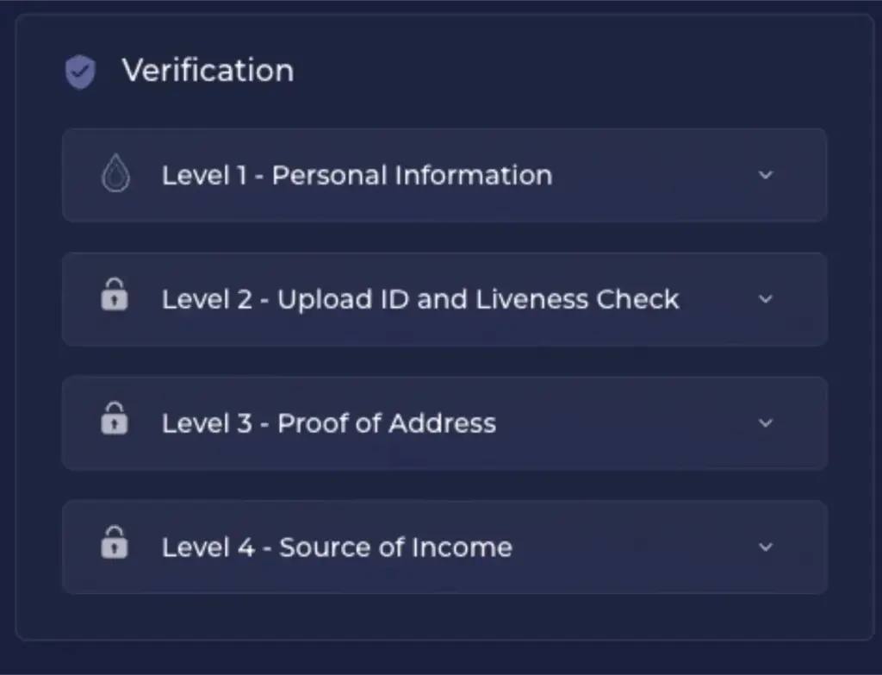The image size is (882, 675).
Task: Open Level 1 Personal Information
Action: [x=357, y=174]
